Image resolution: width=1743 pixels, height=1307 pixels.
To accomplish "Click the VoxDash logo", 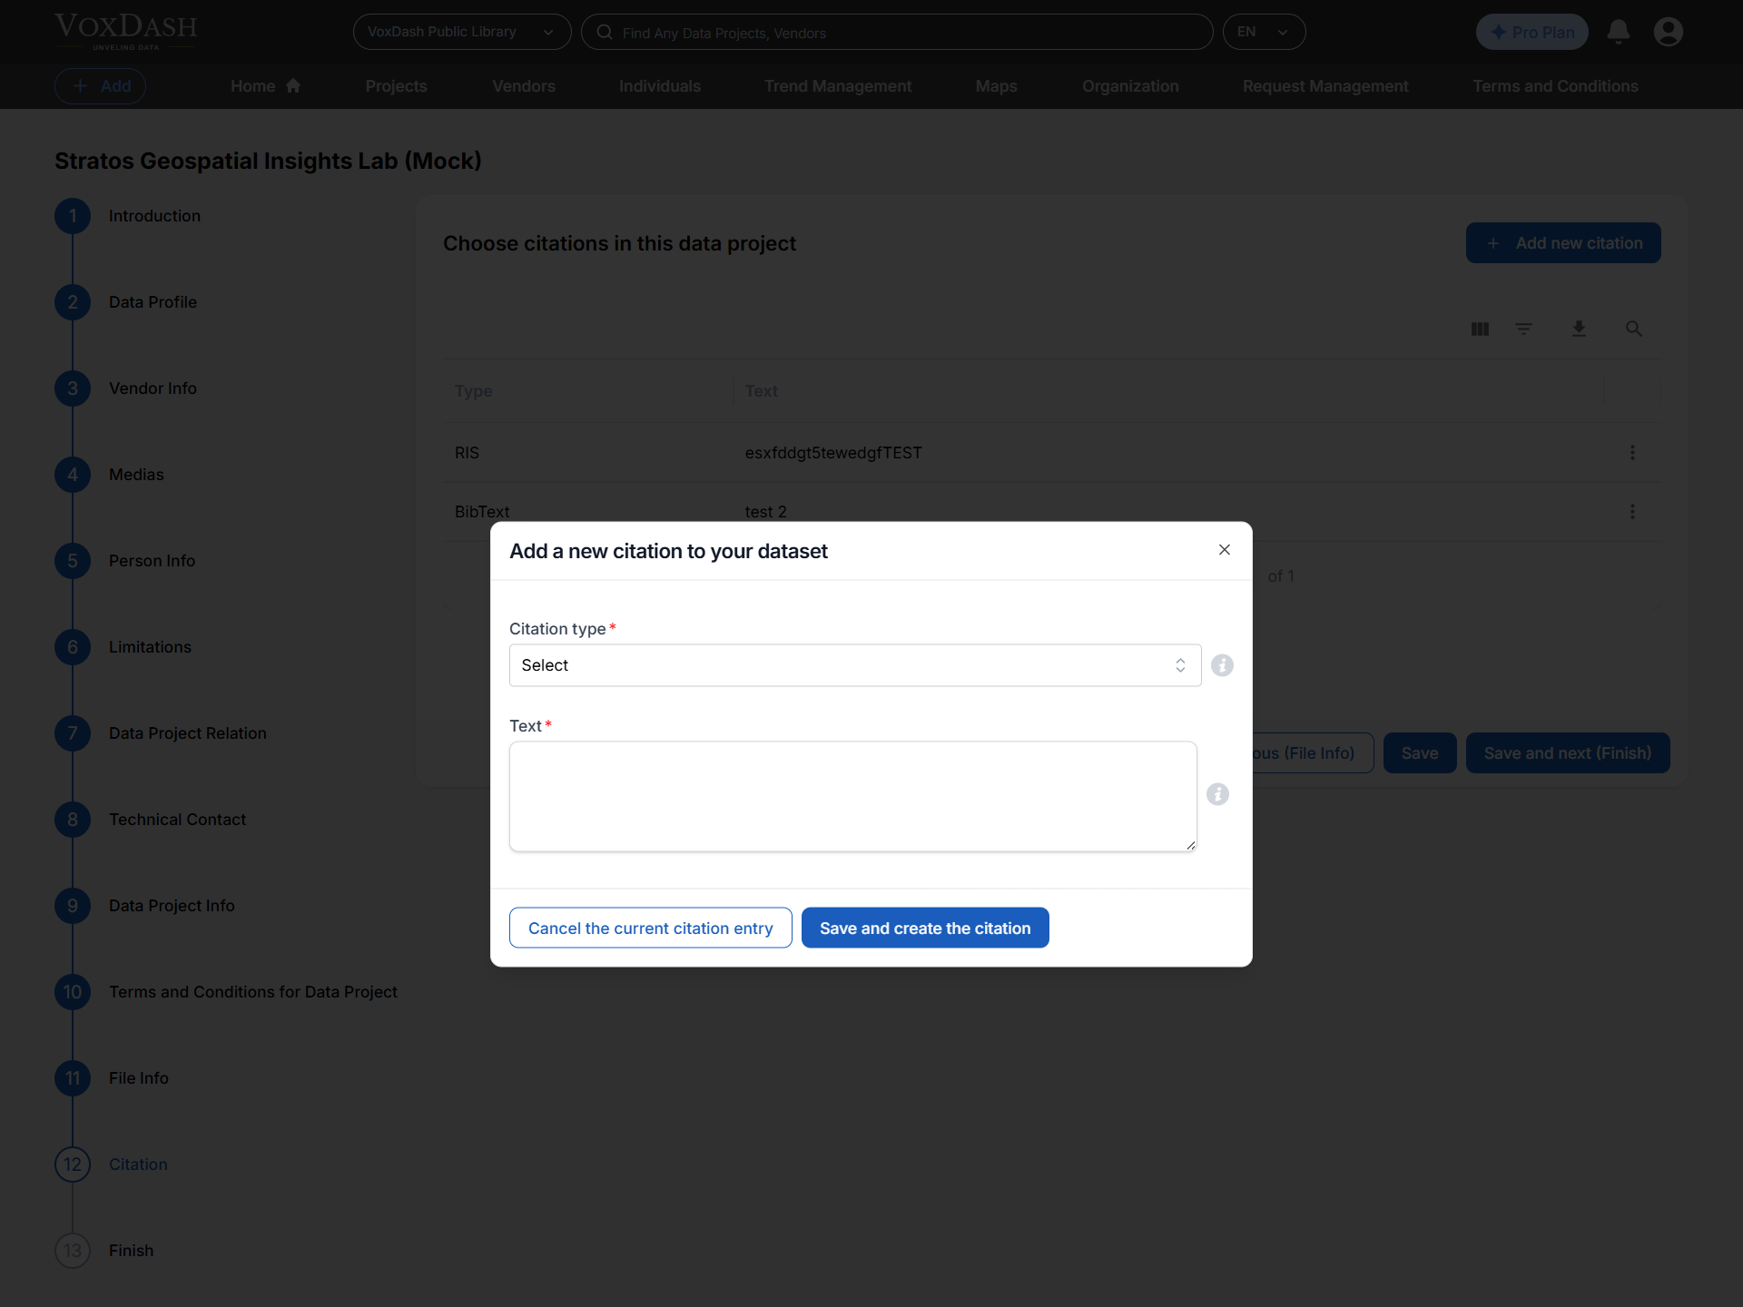I will pyautogui.click(x=124, y=31).
